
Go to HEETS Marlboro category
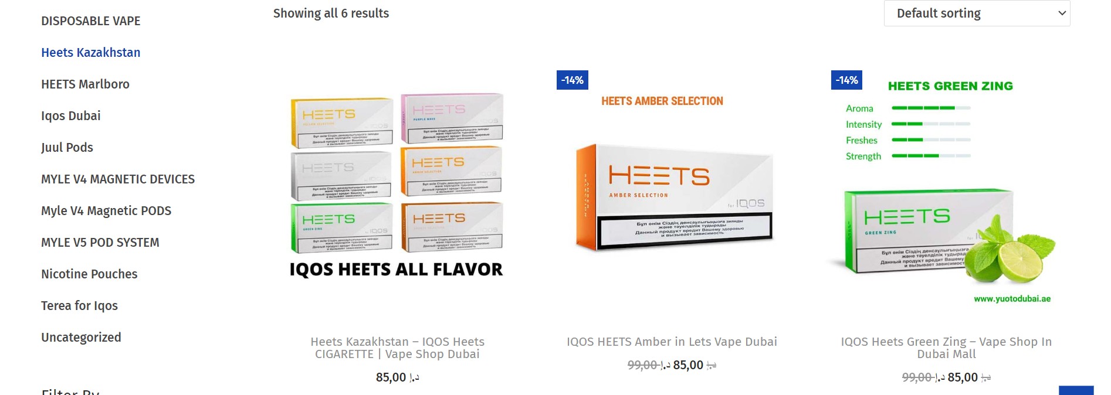click(x=85, y=84)
